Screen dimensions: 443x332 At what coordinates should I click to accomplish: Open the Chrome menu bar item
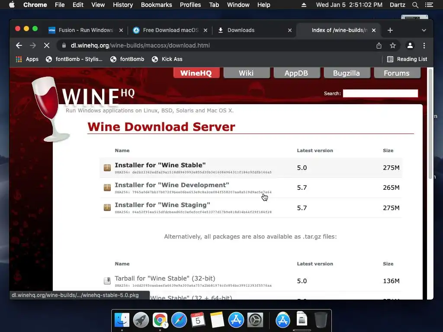35,5
